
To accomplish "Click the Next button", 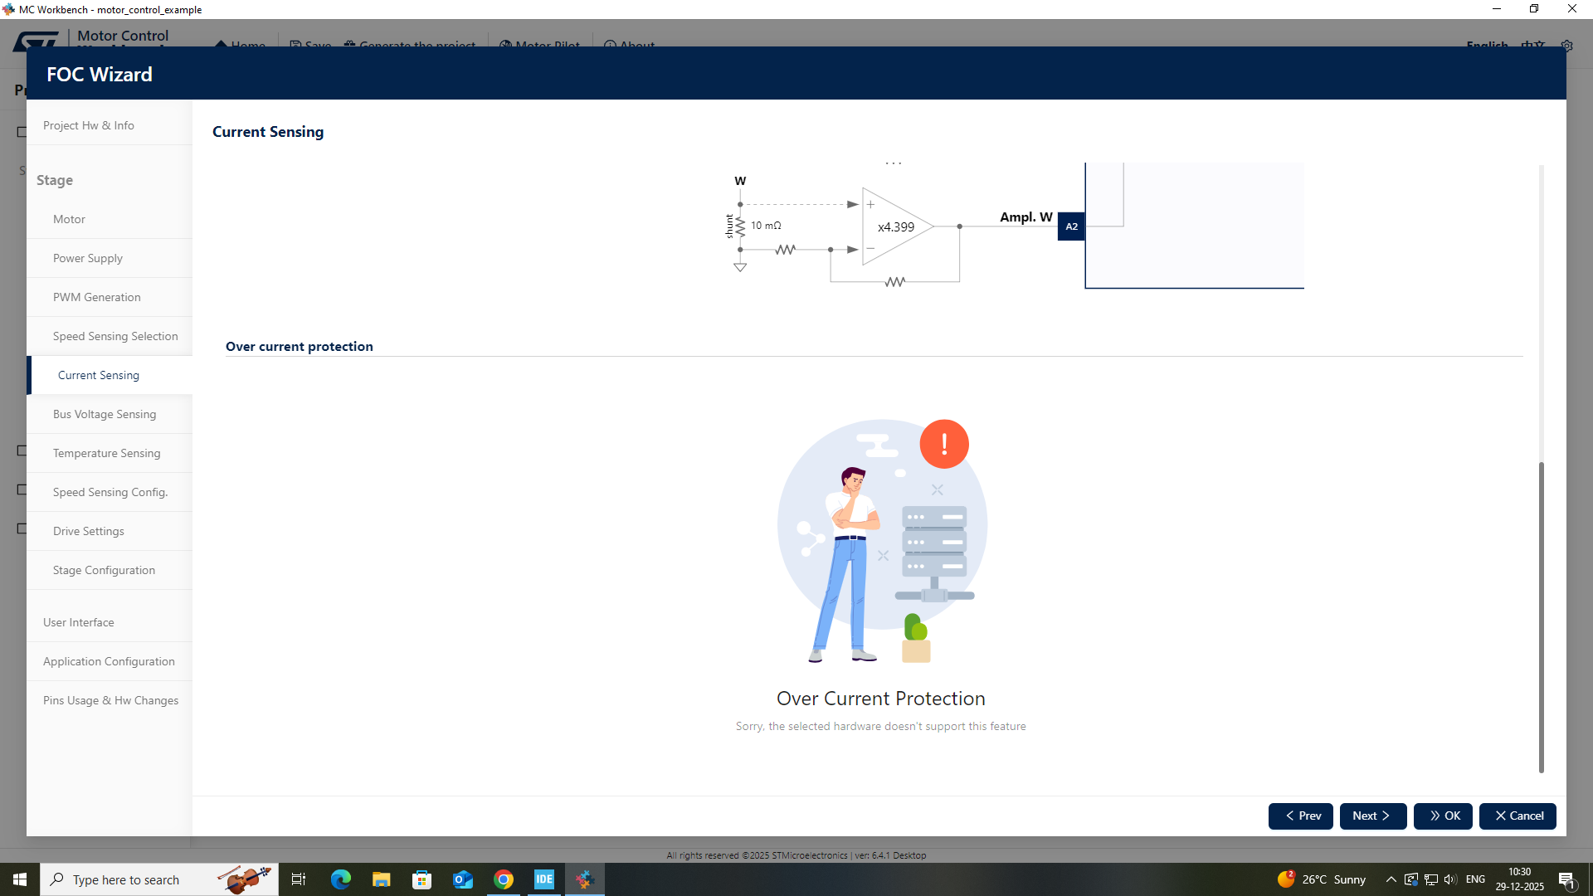I will (1372, 816).
